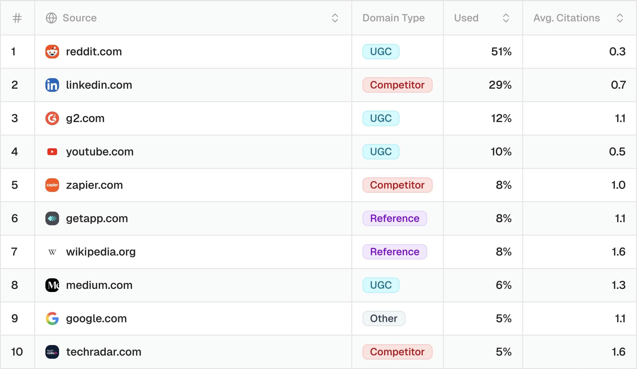The width and height of the screenshot is (637, 369).
Task: Click the Reddit logo icon
Action: [52, 52]
